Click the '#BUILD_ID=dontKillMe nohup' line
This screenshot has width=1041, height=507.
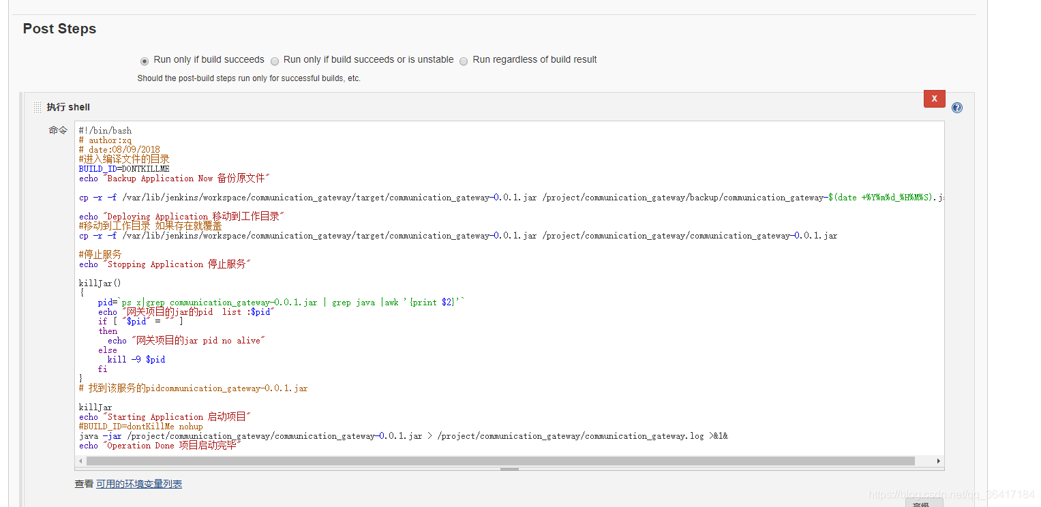coord(140,427)
